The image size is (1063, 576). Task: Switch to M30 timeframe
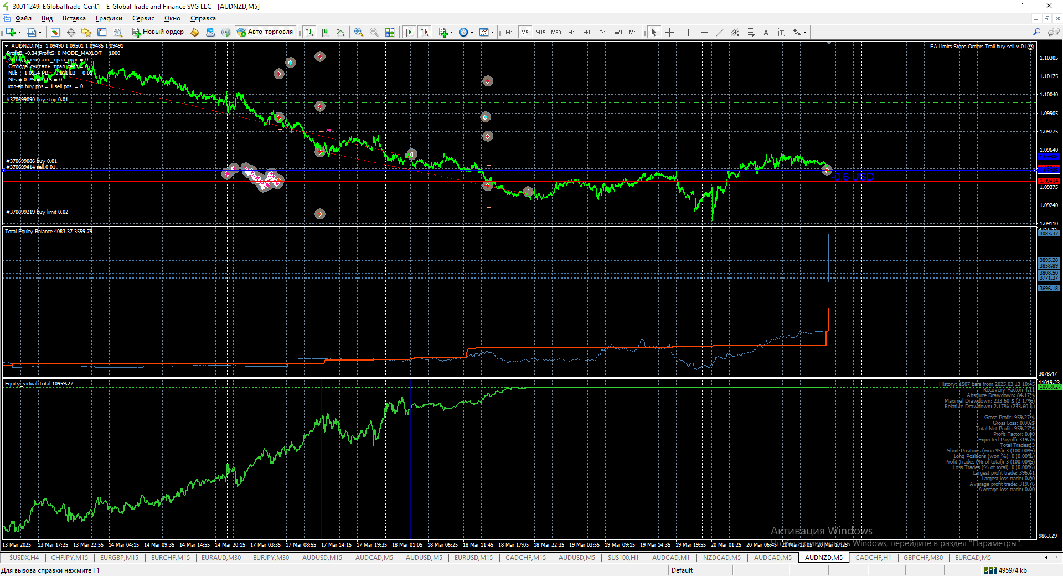(x=556, y=32)
